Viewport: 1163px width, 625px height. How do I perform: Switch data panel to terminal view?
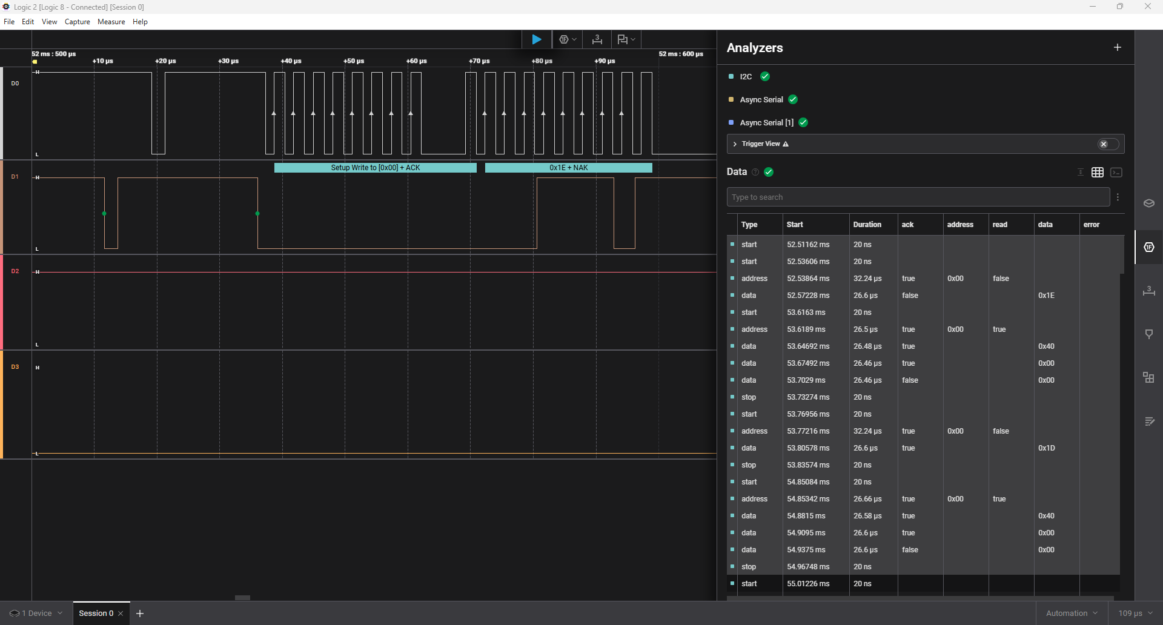tap(1116, 173)
